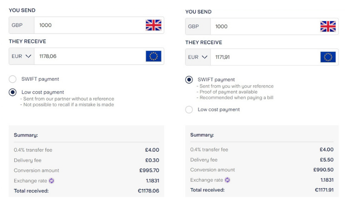Click the EU flag beside the 1178,06 amount
Image resolution: width=345 pixels, height=205 pixels.
(x=153, y=56)
